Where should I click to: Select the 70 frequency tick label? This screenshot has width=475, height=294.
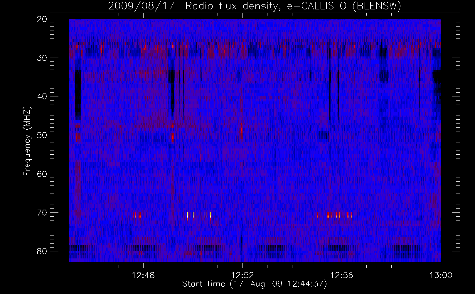click(x=42, y=213)
